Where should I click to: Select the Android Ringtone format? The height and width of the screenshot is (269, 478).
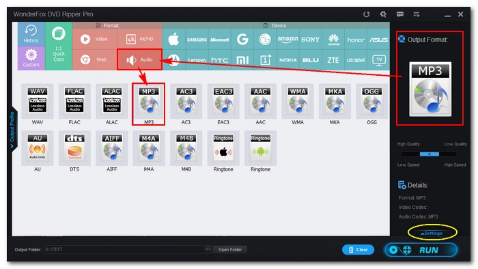coord(260,148)
